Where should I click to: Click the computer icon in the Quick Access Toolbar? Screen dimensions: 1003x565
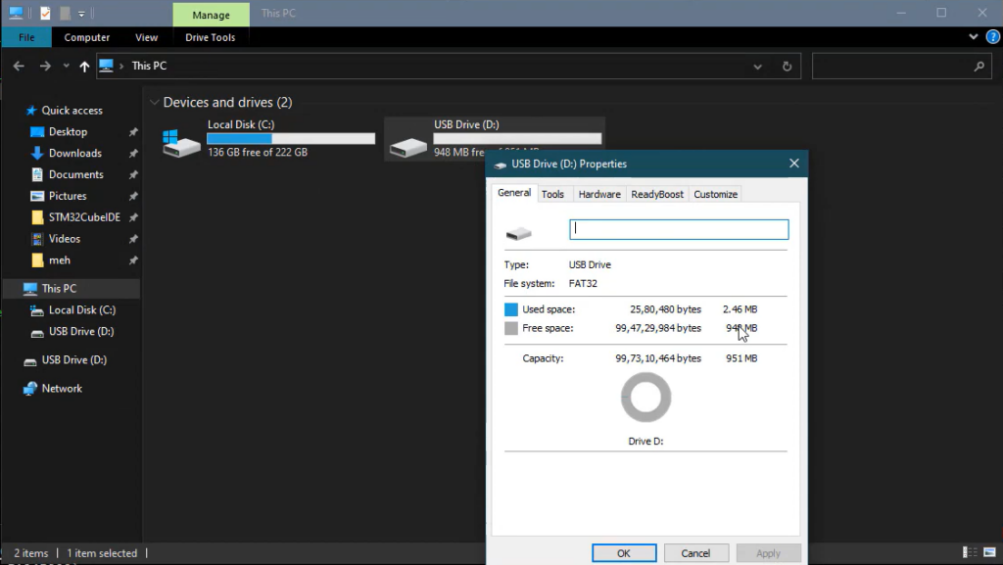tap(16, 13)
